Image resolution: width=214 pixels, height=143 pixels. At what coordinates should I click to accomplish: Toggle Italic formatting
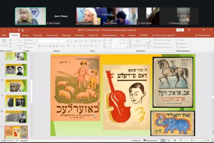click(43, 46)
